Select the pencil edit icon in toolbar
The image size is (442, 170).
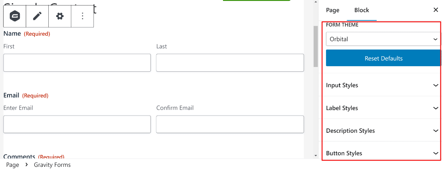(37, 16)
